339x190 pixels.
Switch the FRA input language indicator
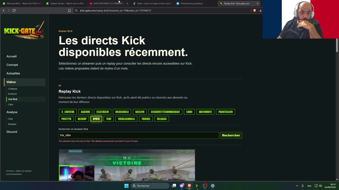tap(309, 186)
